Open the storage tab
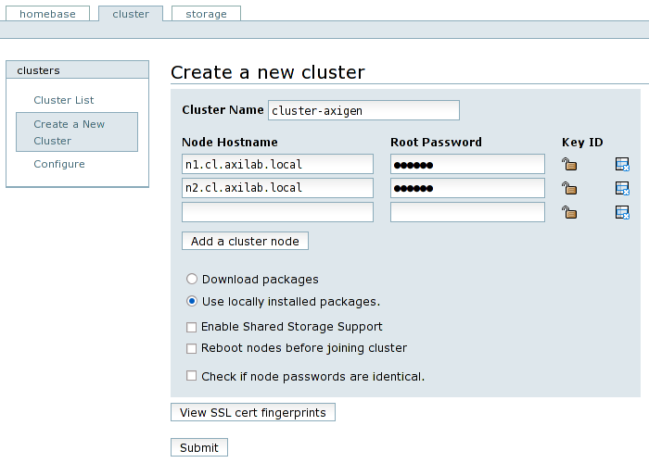Image resolution: width=649 pixels, height=463 pixels. (206, 14)
